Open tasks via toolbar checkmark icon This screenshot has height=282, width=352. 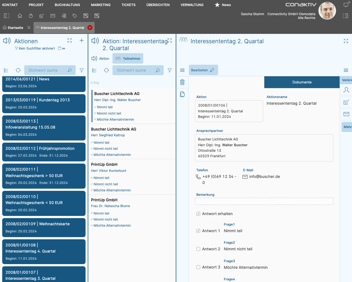point(42,16)
